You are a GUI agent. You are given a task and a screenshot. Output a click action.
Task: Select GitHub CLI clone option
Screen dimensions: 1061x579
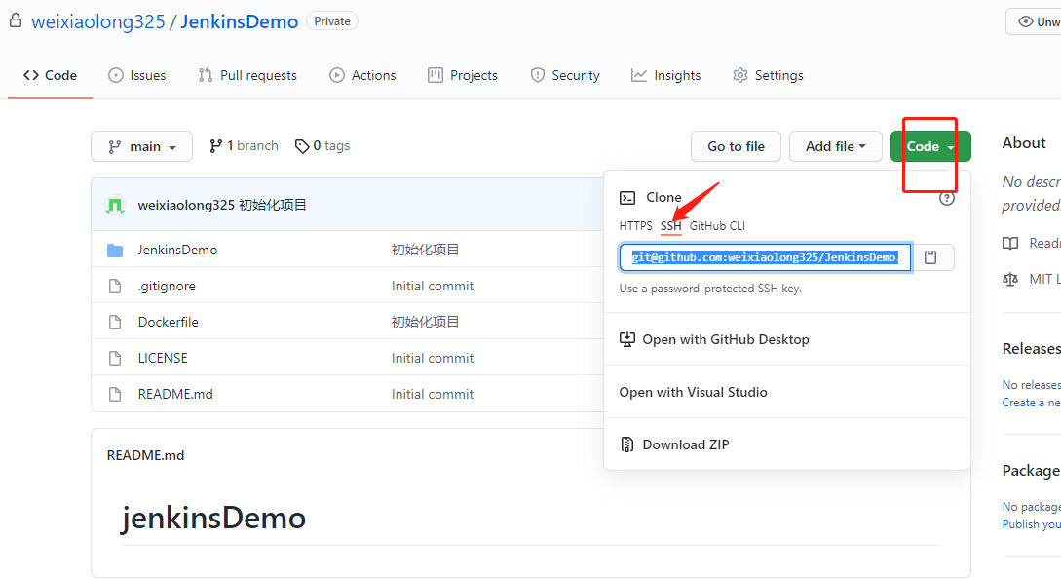[x=717, y=226]
